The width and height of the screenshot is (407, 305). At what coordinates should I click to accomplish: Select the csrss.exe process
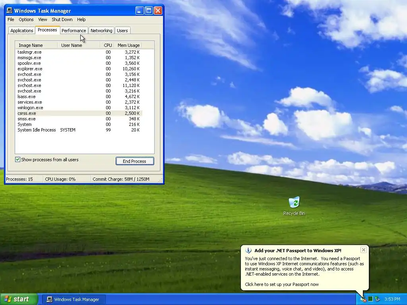(79, 113)
